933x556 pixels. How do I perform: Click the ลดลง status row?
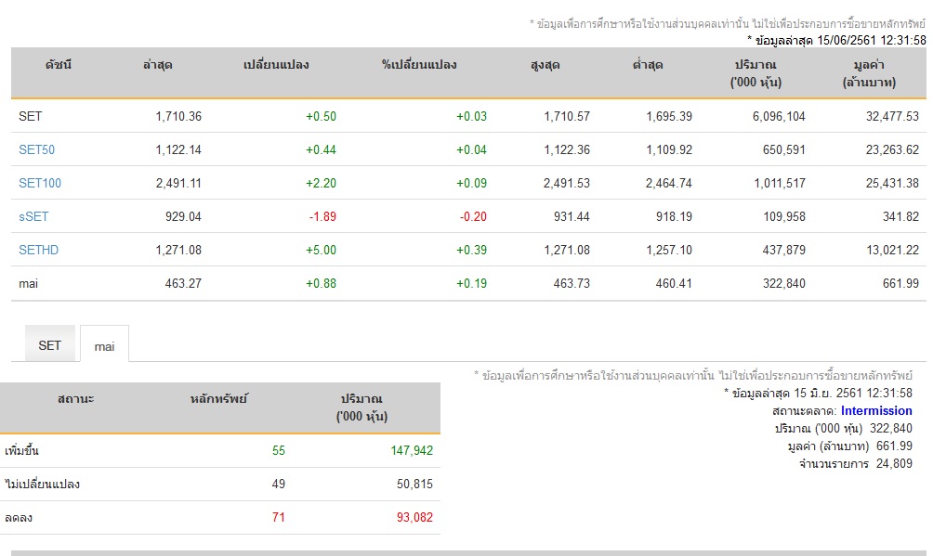(220, 517)
